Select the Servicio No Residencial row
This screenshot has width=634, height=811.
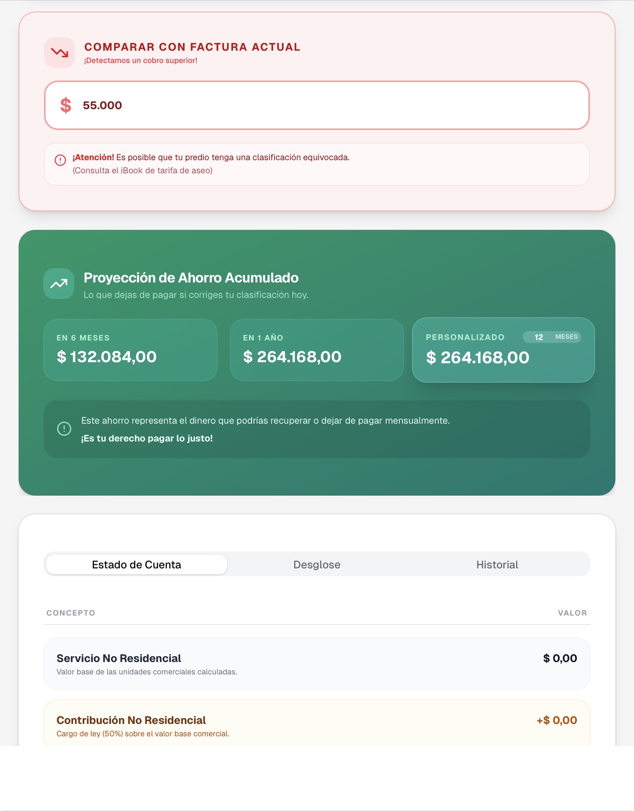pyautogui.click(x=317, y=663)
